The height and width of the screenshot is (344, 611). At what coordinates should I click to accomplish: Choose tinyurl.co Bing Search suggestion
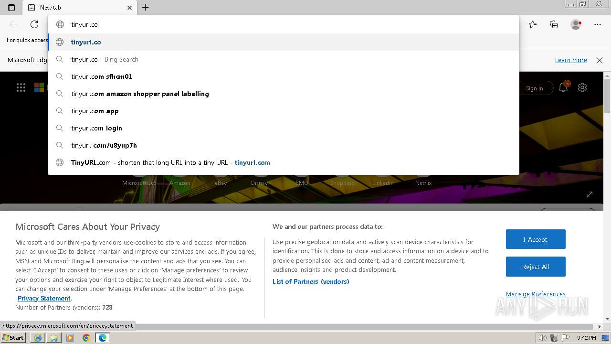click(x=283, y=59)
